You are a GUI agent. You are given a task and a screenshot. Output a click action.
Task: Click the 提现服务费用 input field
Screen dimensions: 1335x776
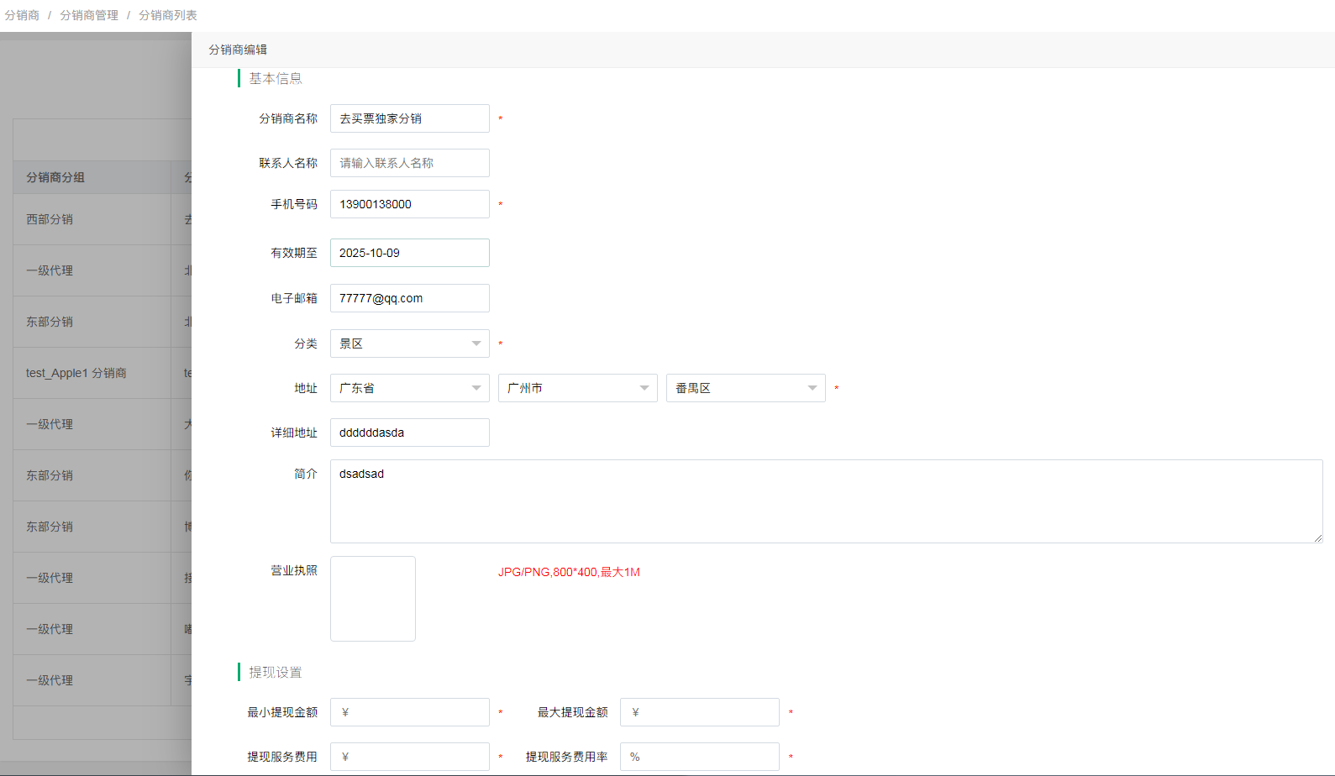coord(409,757)
